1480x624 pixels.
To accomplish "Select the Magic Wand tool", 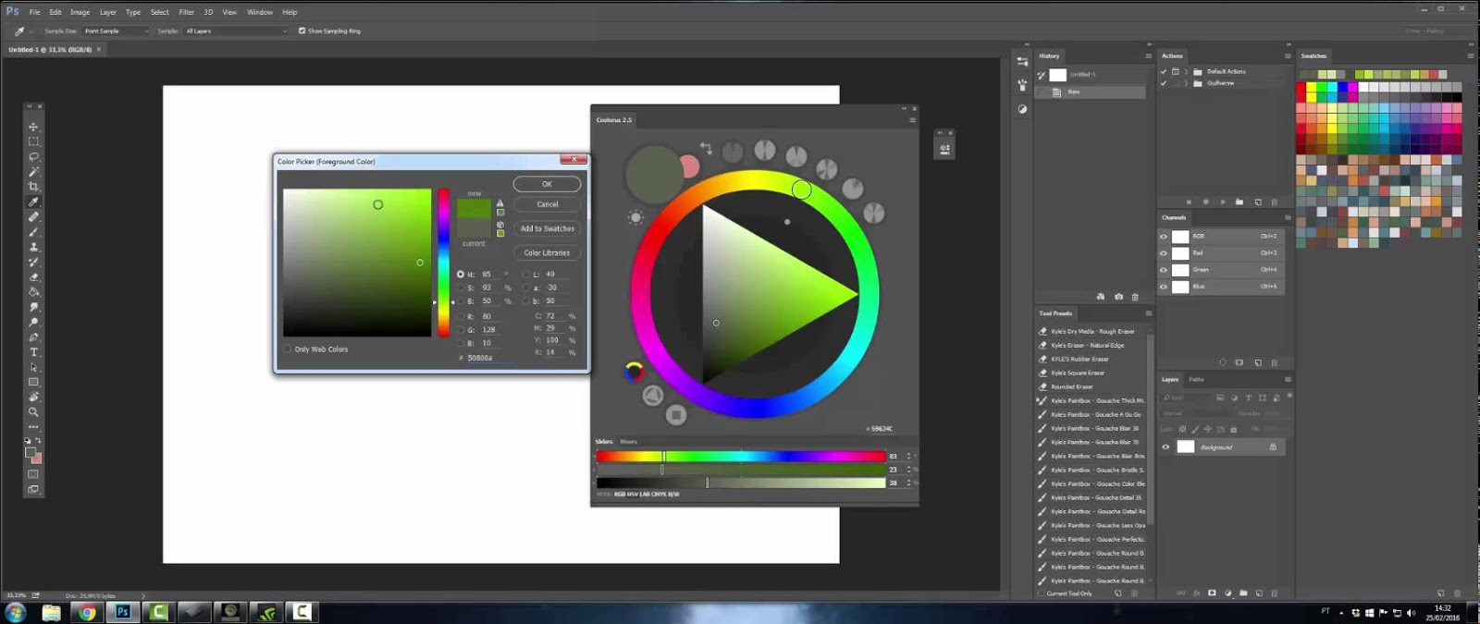I will 33,171.
